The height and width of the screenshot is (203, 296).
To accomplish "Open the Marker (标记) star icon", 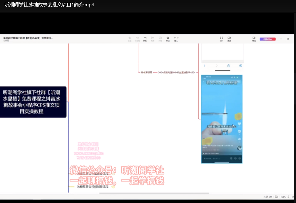I will (168, 38).
